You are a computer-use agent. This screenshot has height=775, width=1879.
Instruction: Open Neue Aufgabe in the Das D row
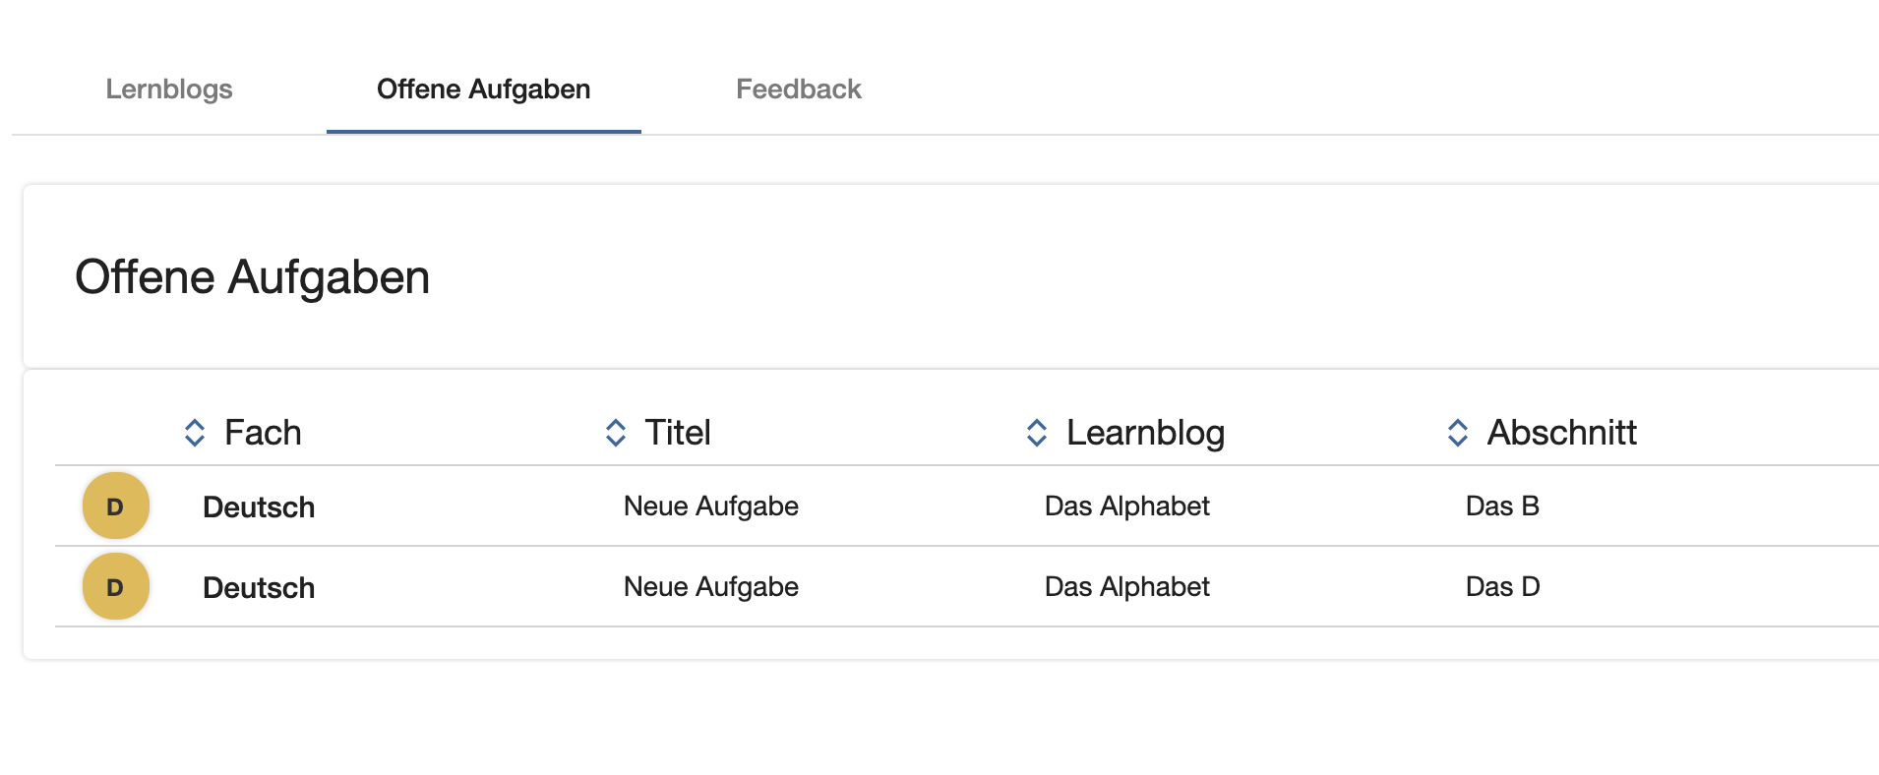tap(711, 587)
